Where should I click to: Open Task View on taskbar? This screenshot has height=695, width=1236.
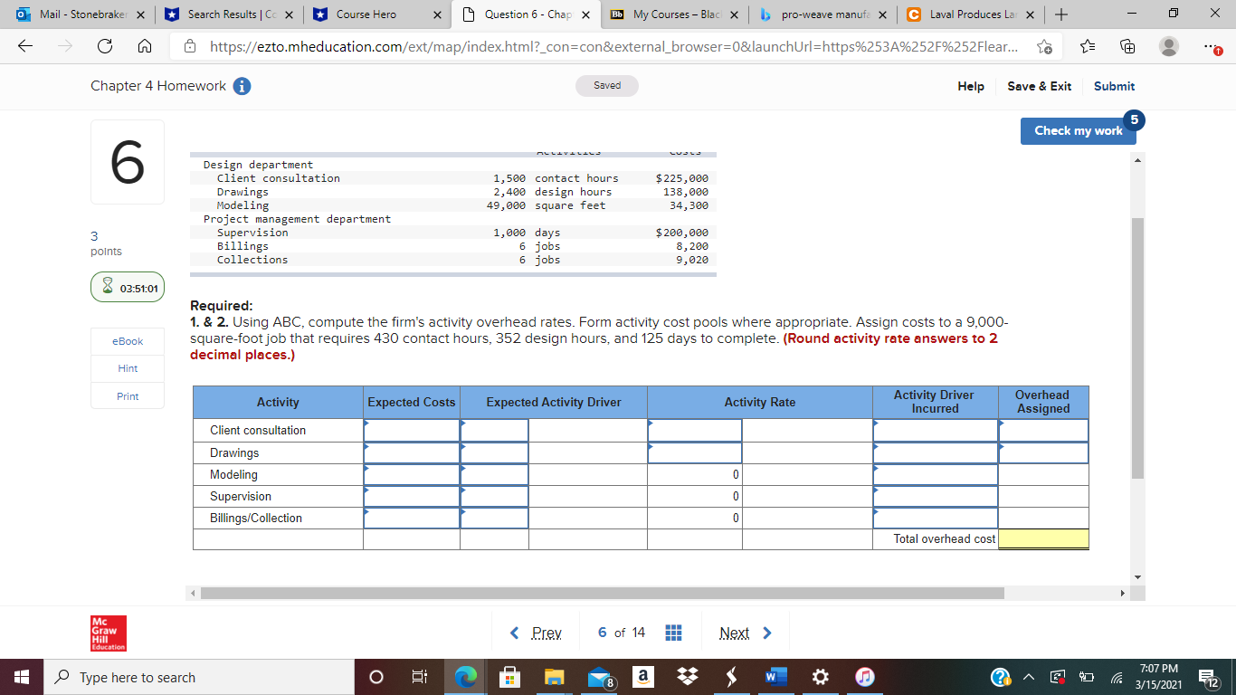[419, 677]
